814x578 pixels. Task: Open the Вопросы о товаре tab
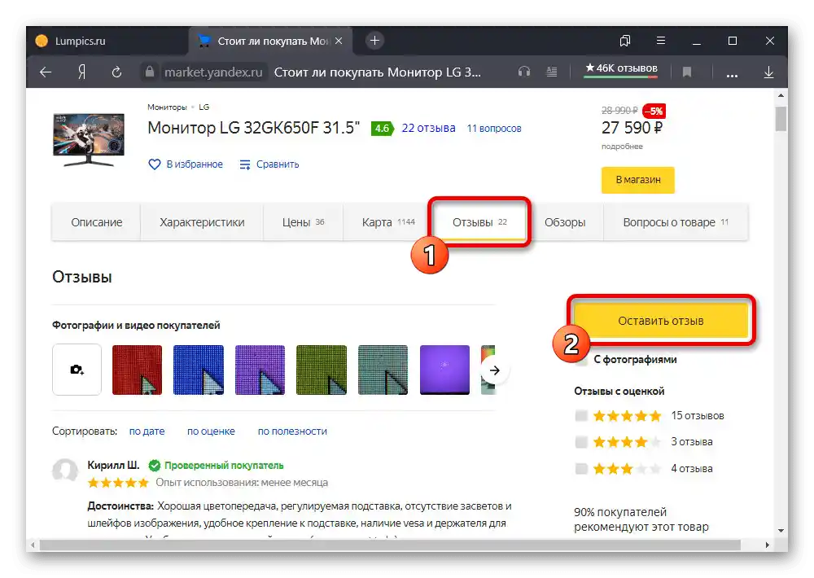pos(676,222)
